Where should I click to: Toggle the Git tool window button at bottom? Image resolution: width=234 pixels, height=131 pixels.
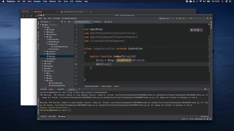tap(44, 116)
